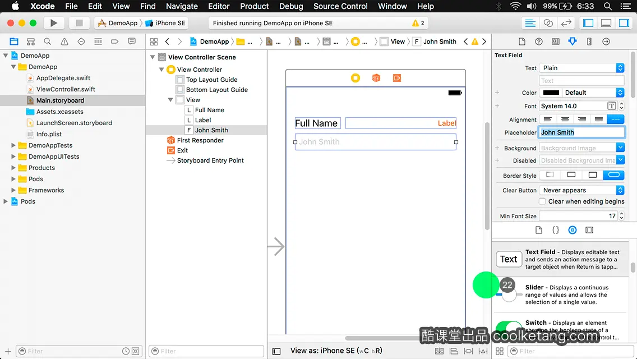The image size is (637, 359).
Task: Click the black text Color swatch
Action: click(551, 93)
